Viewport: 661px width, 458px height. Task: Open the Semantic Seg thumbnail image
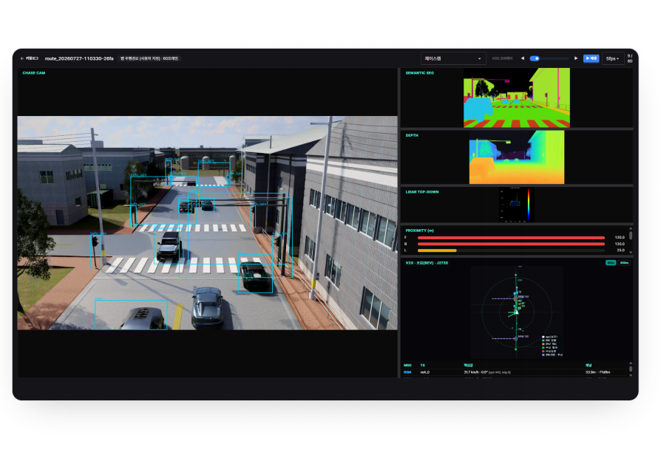(517, 98)
